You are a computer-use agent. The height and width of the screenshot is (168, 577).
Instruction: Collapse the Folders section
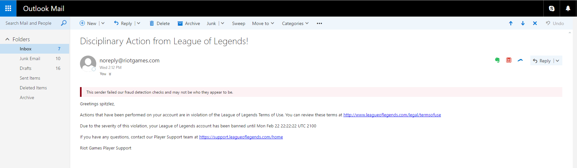8,39
